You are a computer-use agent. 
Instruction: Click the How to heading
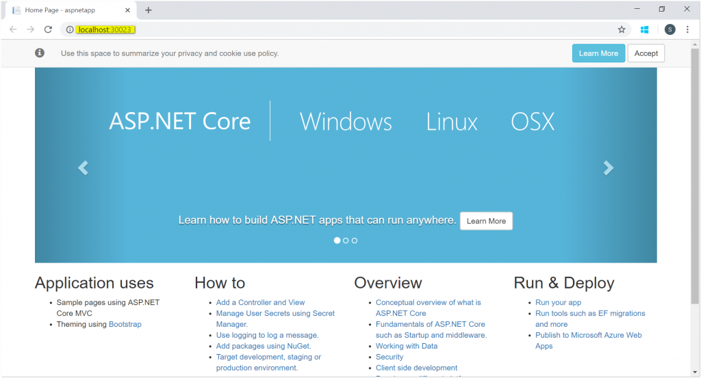point(220,283)
